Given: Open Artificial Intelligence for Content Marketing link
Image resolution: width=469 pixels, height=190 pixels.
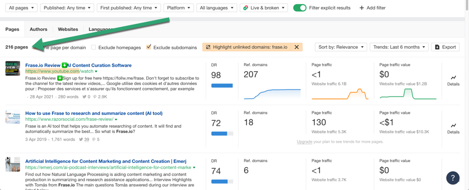Looking at the screenshot, I should click(106, 161).
